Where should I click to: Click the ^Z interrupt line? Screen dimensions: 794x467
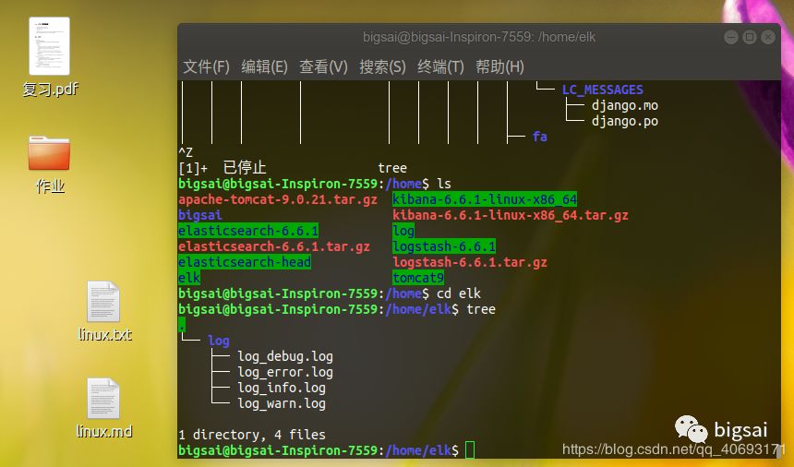coord(186,152)
